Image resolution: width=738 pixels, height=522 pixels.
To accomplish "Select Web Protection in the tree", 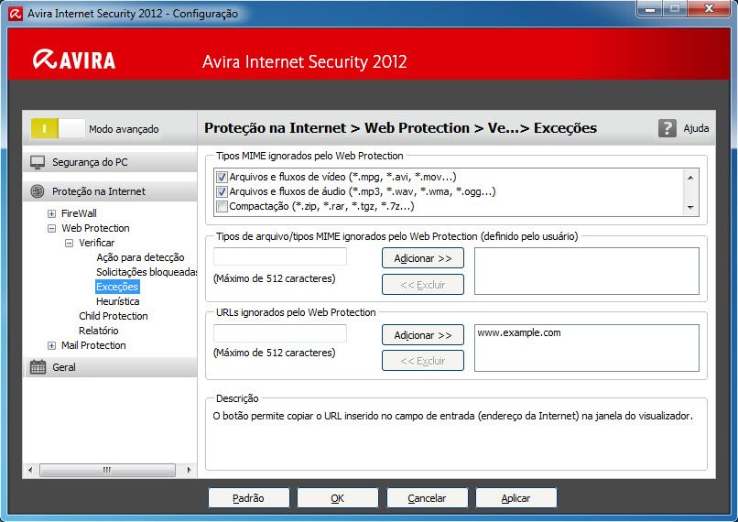I will pyautogui.click(x=95, y=228).
